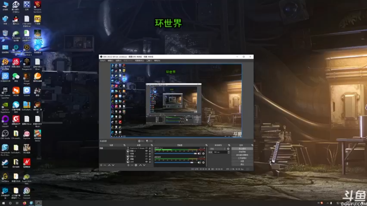This screenshot has height=206, width=367.
Task: Move the scene down in Scenes panel
Action: coord(113,165)
